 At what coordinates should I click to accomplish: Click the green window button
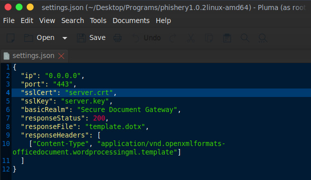(19, 7)
